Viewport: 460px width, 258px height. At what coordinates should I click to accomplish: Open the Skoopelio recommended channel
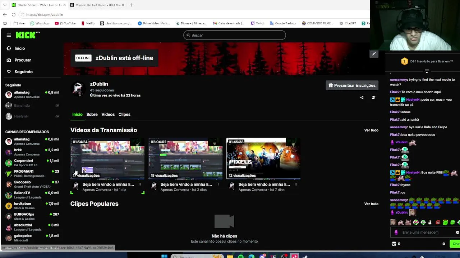coord(32,184)
